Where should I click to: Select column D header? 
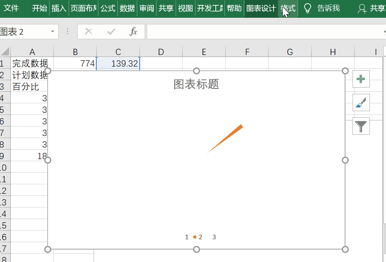pos(161,52)
